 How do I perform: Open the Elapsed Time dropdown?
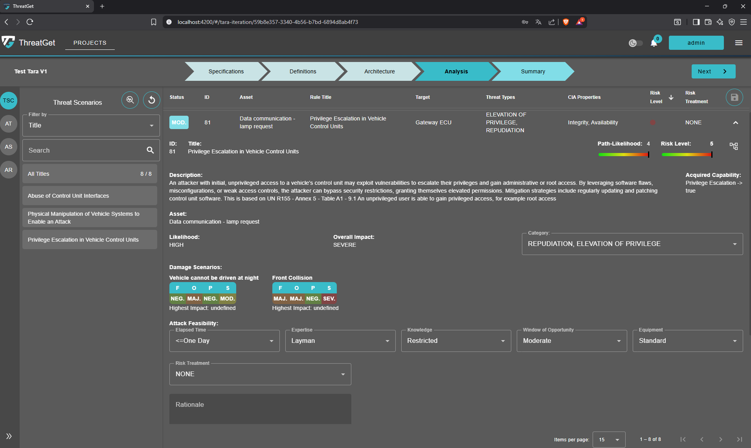(224, 341)
